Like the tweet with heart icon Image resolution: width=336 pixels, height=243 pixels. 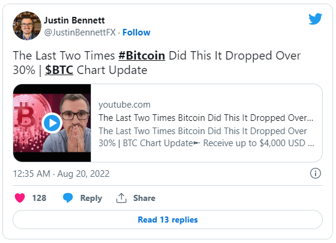point(20,198)
